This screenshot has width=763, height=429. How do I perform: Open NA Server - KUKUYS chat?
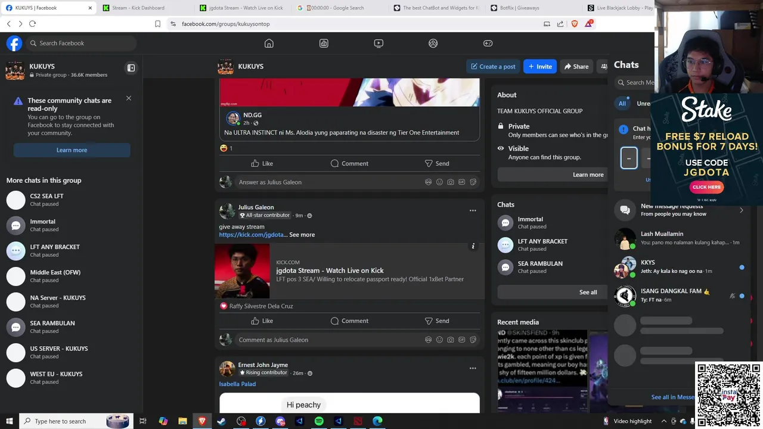click(x=72, y=301)
